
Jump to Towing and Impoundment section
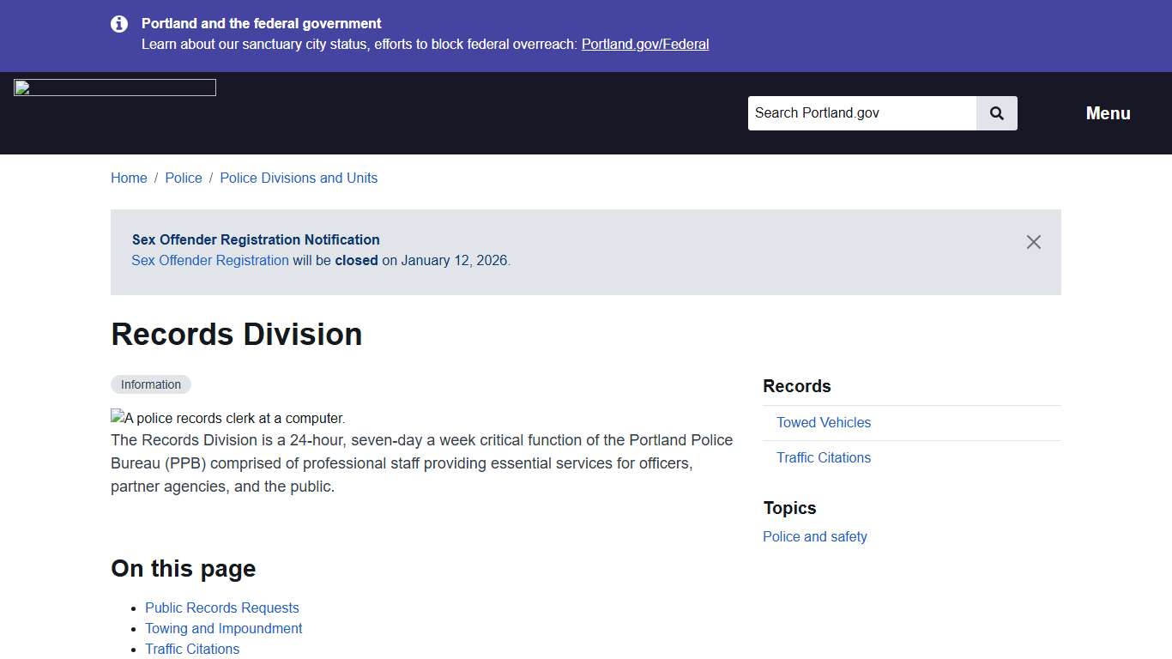tap(224, 628)
